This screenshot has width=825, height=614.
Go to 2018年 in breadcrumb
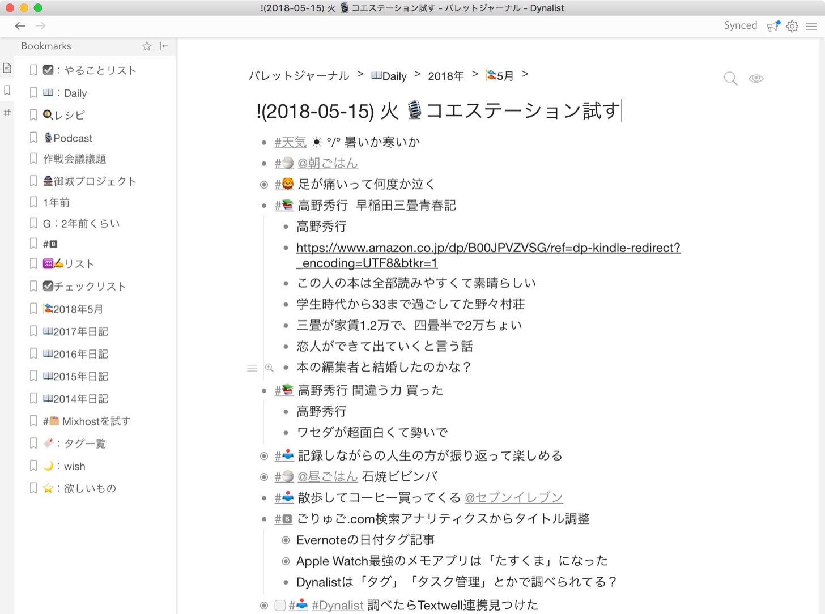tap(445, 76)
